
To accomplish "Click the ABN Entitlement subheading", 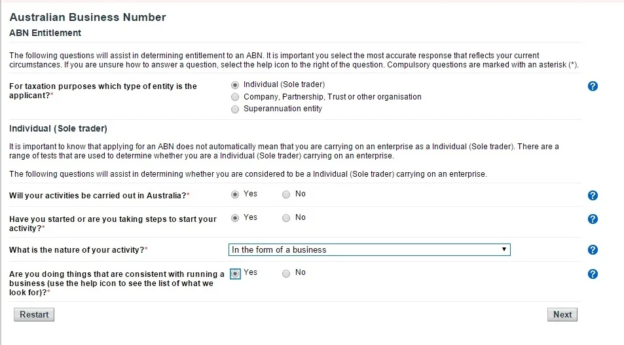I will [45, 33].
